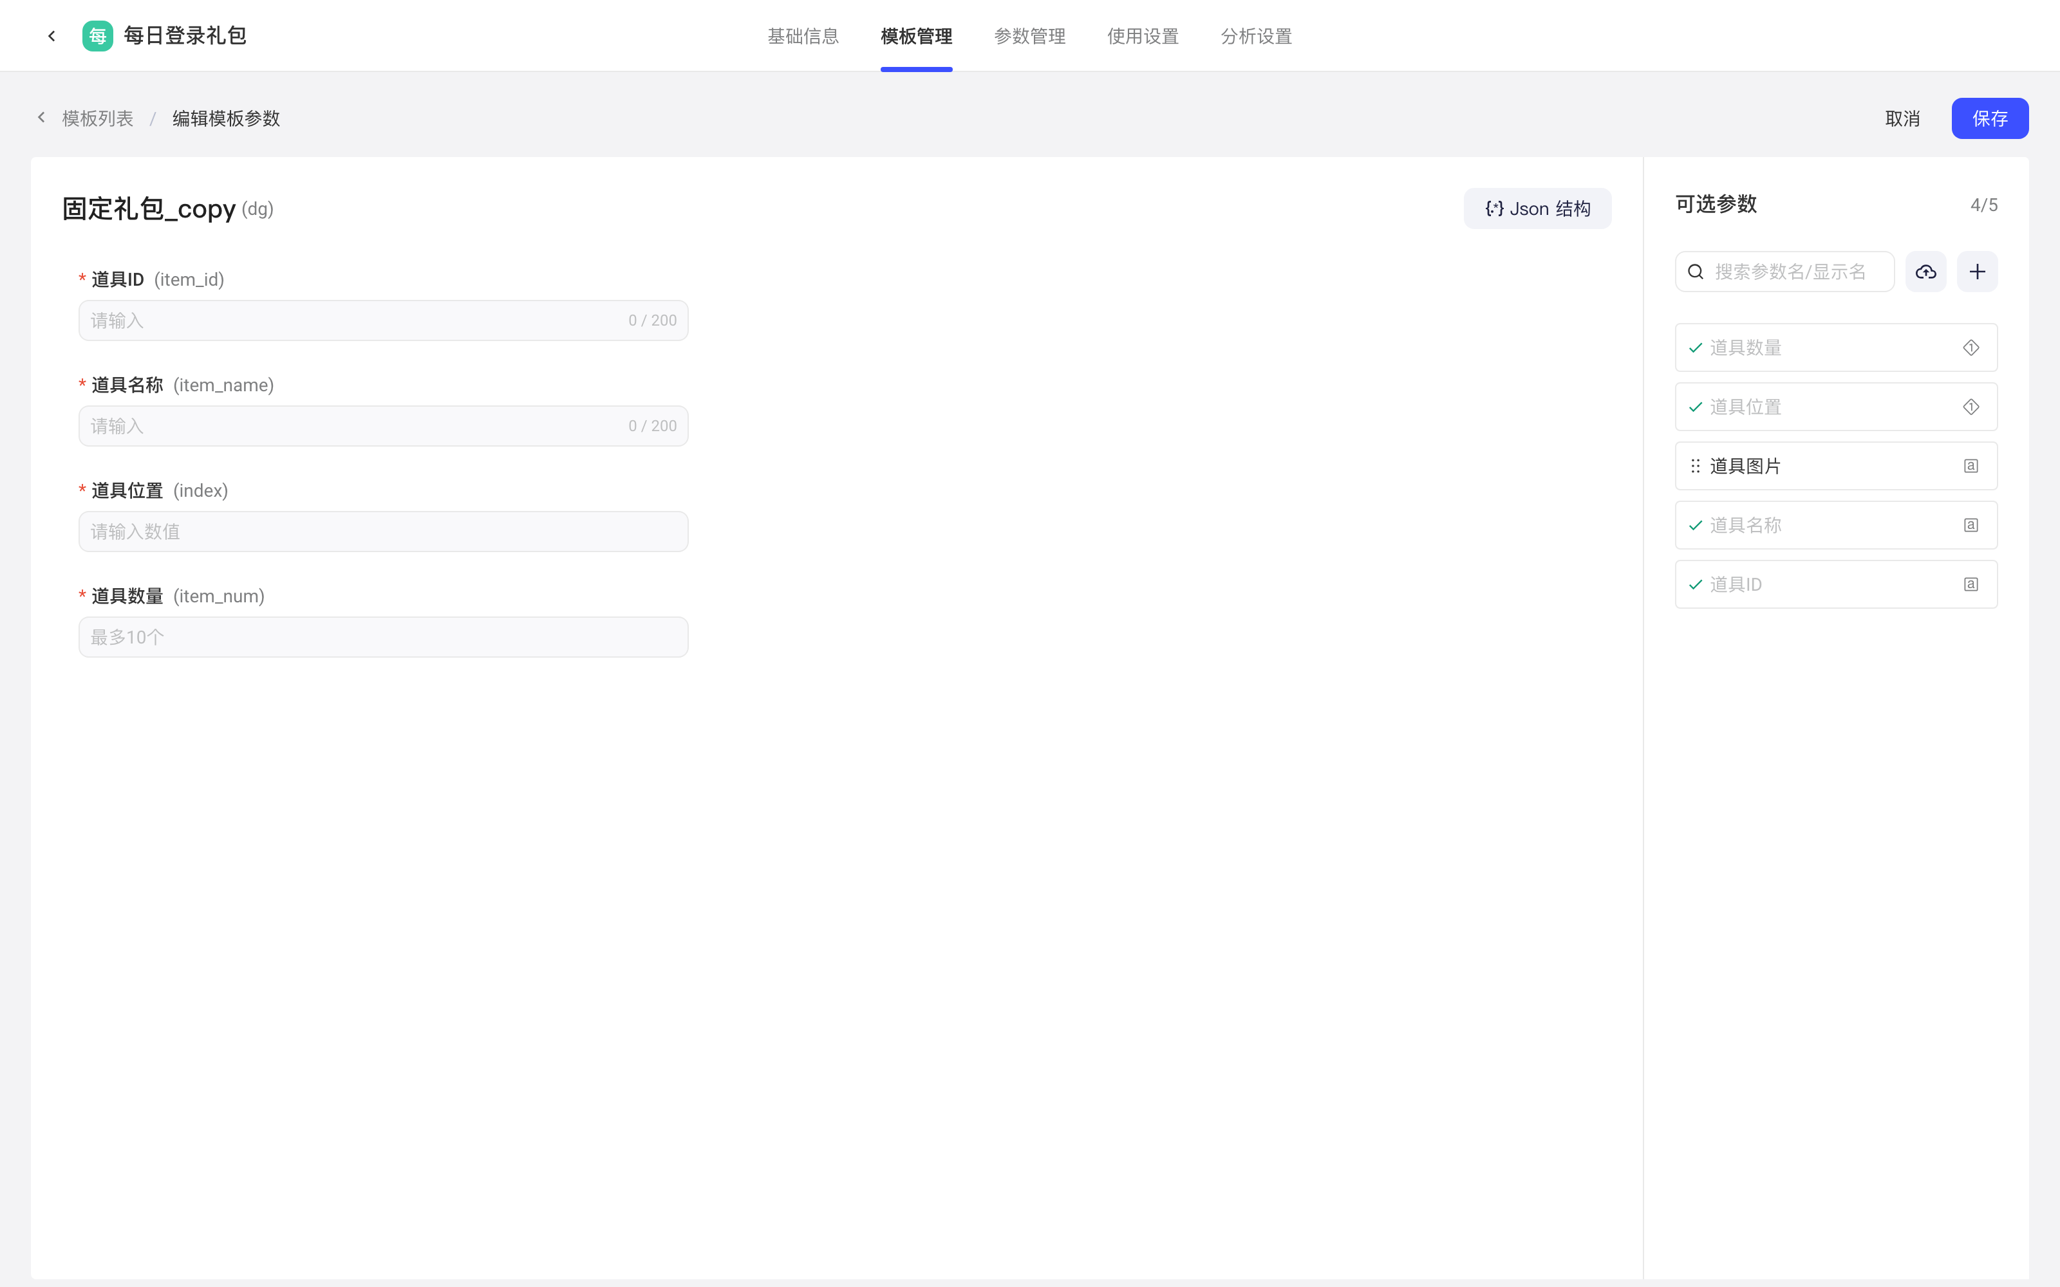This screenshot has height=1287, width=2060.
Task: Focus the 道具数量 (item_num) input field
Action: pyautogui.click(x=383, y=636)
